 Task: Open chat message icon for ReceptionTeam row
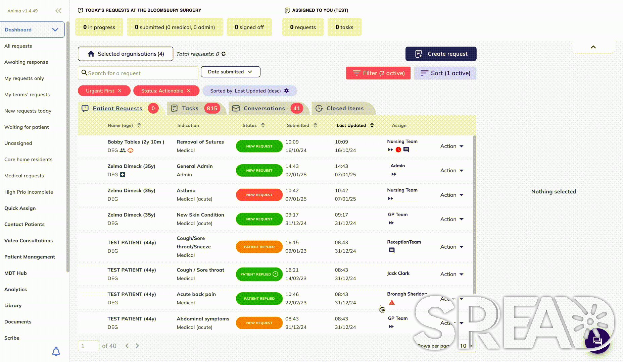[392, 250]
